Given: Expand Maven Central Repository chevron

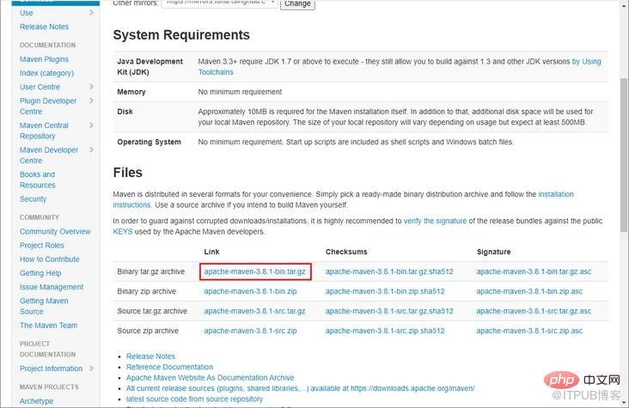Looking at the screenshot, I should pos(91,125).
